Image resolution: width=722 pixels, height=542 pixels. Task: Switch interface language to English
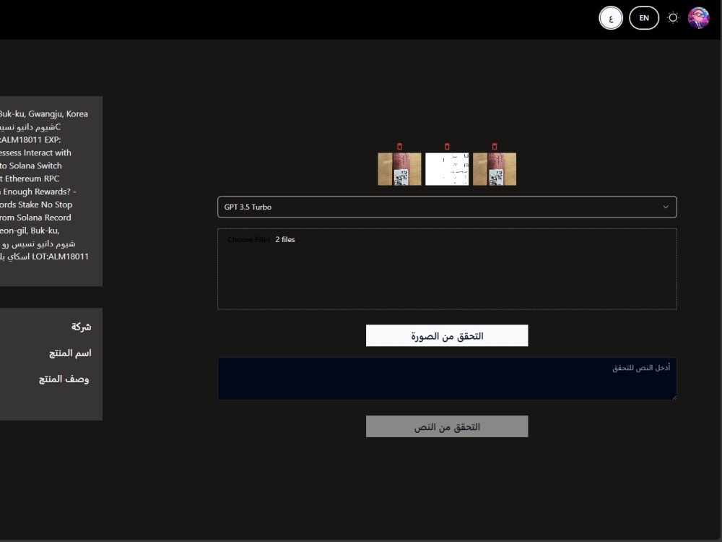point(644,17)
